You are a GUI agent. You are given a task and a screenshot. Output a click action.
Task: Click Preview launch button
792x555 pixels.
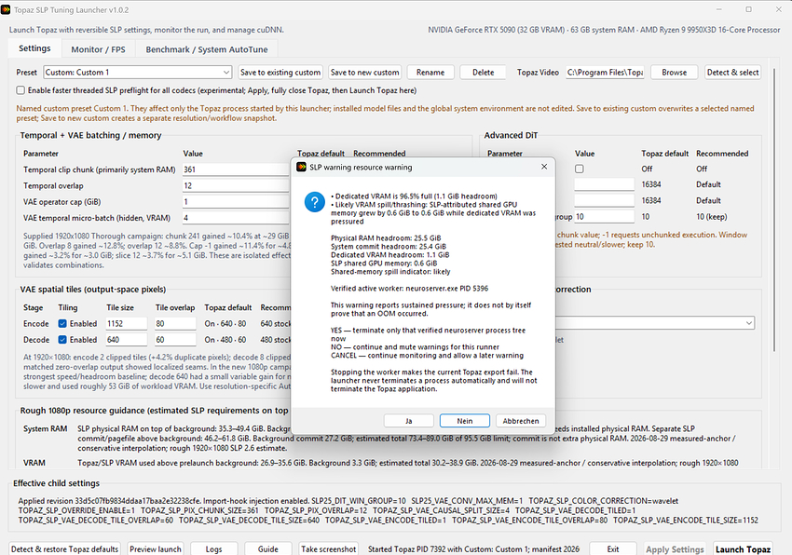coord(155,548)
